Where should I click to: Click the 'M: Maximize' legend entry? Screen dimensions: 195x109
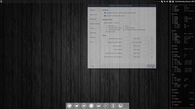110,31
